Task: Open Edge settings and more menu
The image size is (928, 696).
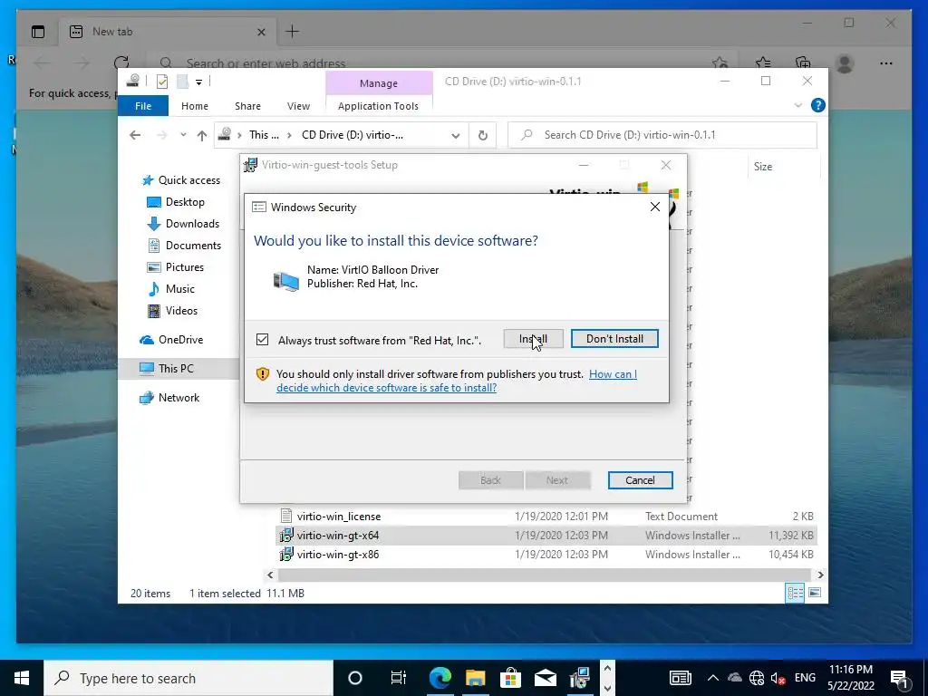Action: pos(886,63)
